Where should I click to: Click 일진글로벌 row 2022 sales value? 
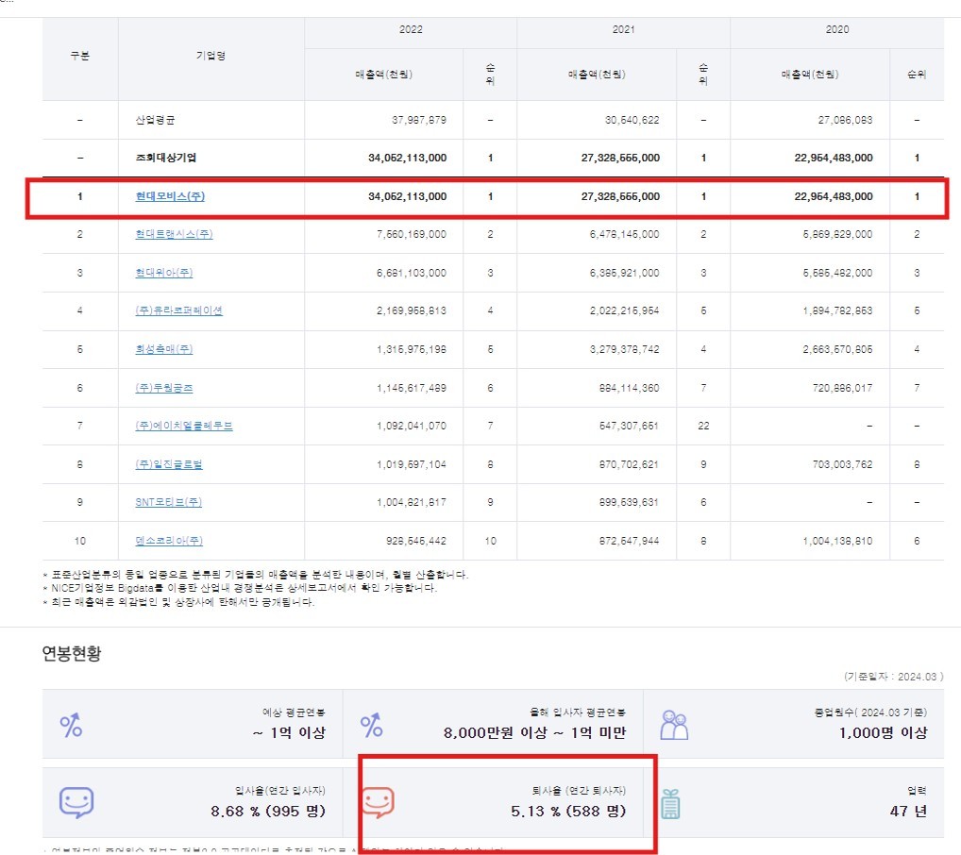412,464
